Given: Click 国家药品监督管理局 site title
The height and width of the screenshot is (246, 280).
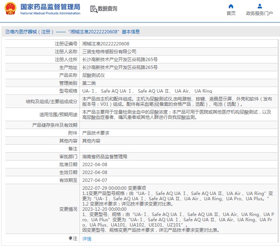Looking at the screenshot, I should point(50,7).
